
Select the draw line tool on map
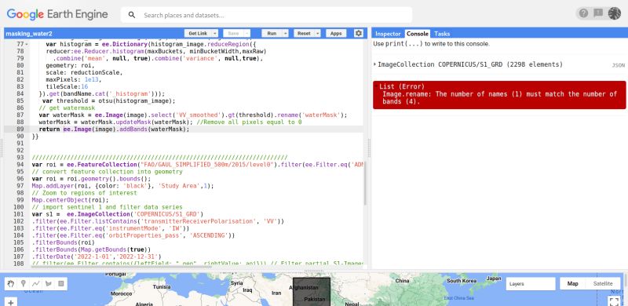pyautogui.click(x=36, y=283)
